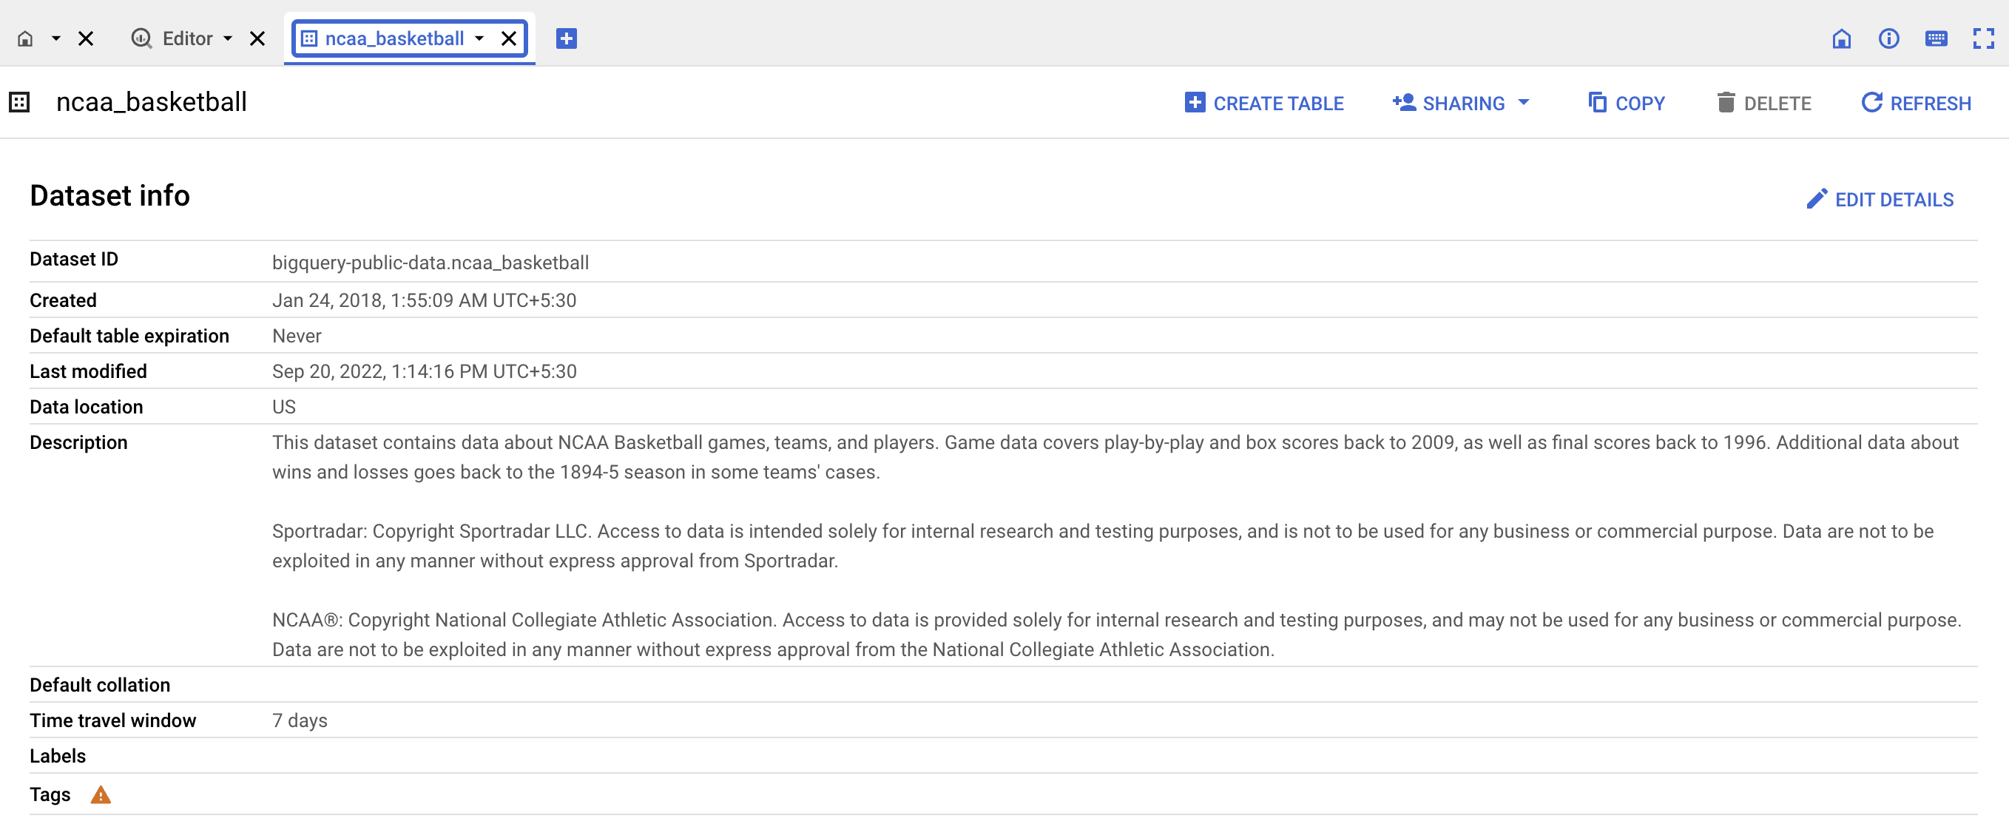Open the home tab icon
This screenshot has width=2009, height=824.
click(25, 38)
